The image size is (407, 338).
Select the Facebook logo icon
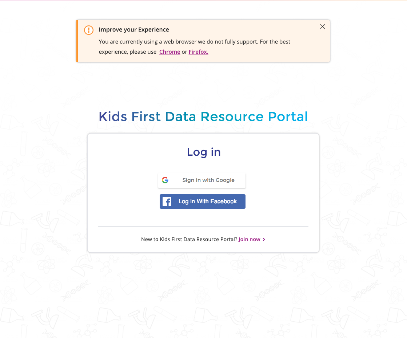pos(167,201)
